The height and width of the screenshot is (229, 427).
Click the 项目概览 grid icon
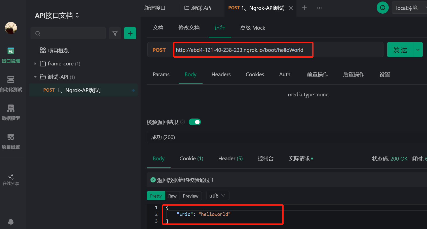point(43,50)
